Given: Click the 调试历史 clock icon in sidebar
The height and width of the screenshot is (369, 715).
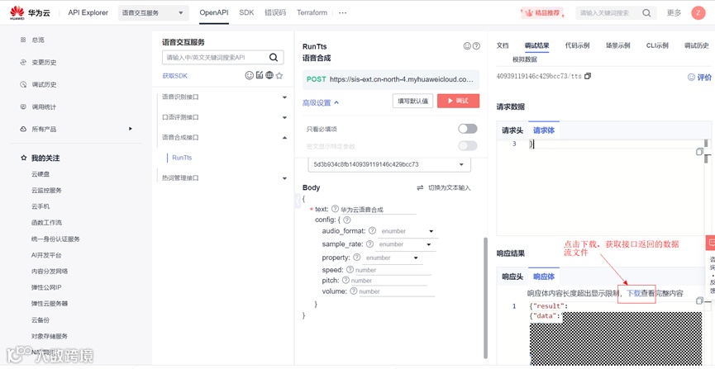Looking at the screenshot, I should [23, 85].
